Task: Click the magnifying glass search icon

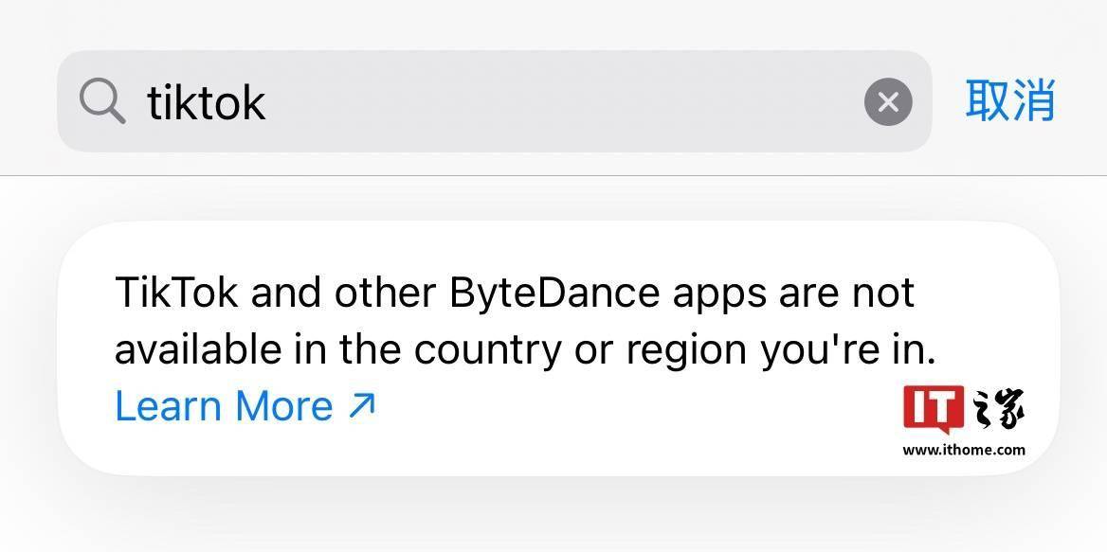Action: 102,101
